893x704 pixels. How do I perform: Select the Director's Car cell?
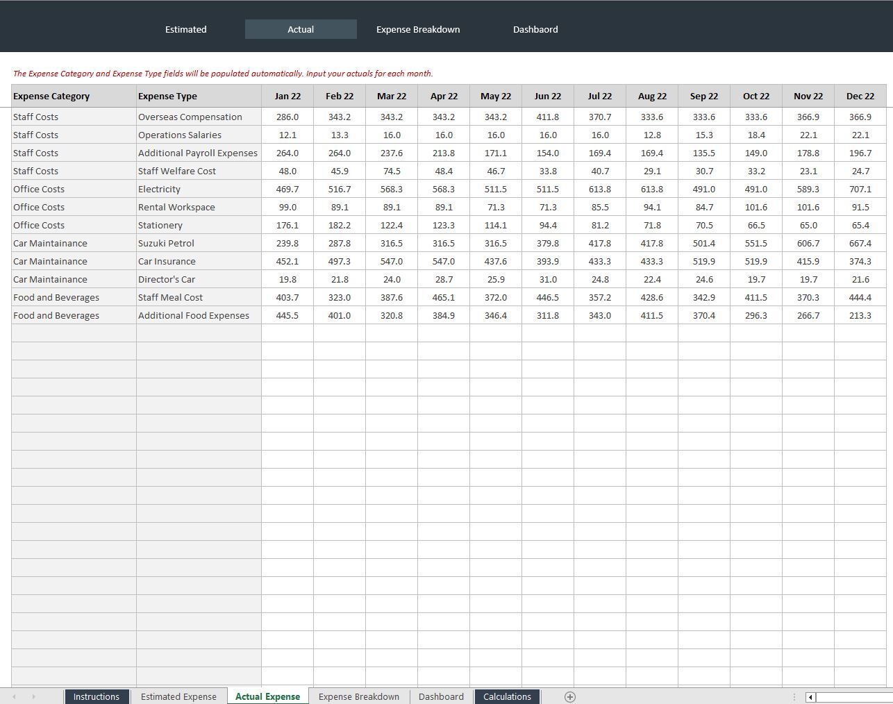coord(199,279)
